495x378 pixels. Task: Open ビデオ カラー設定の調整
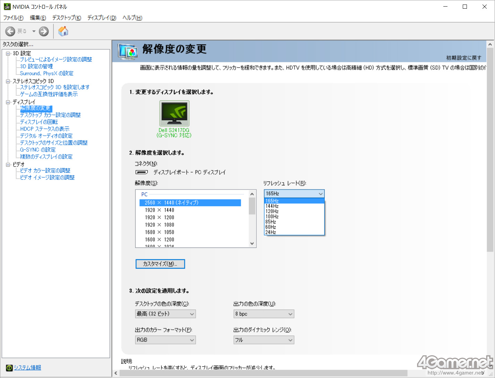(x=45, y=170)
